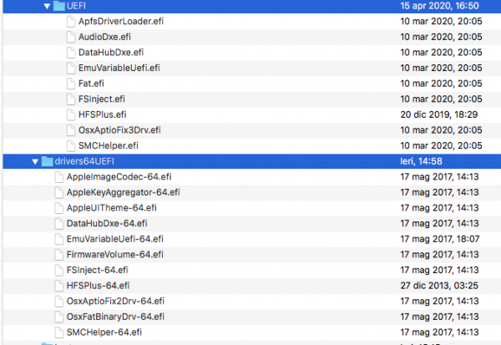This screenshot has width=501, height=345.
Task: Click the date 20 dic 2019, 18:29
Action: (x=439, y=114)
